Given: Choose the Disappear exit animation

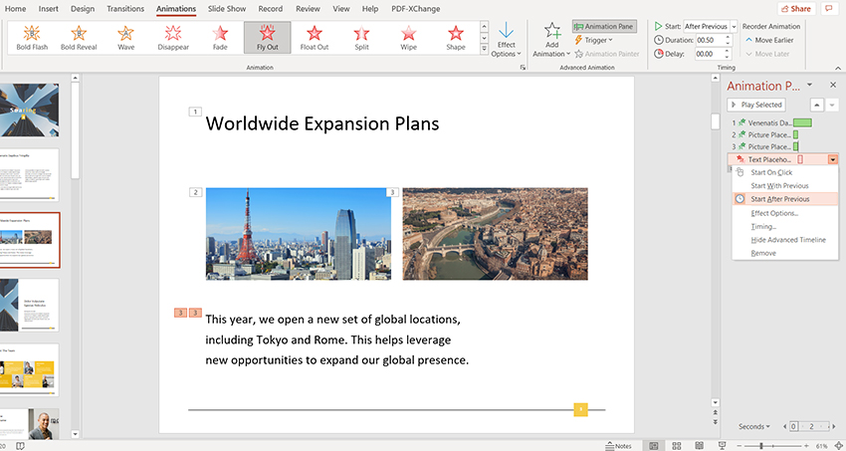Looking at the screenshot, I should [173, 38].
